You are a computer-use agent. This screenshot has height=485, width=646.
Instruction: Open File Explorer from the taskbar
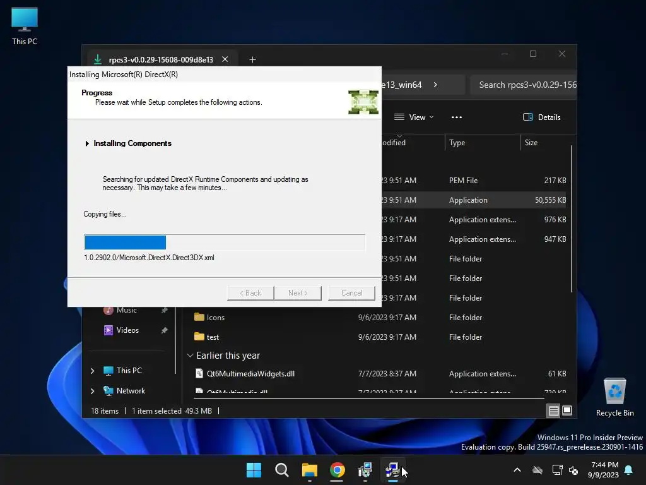(309, 470)
